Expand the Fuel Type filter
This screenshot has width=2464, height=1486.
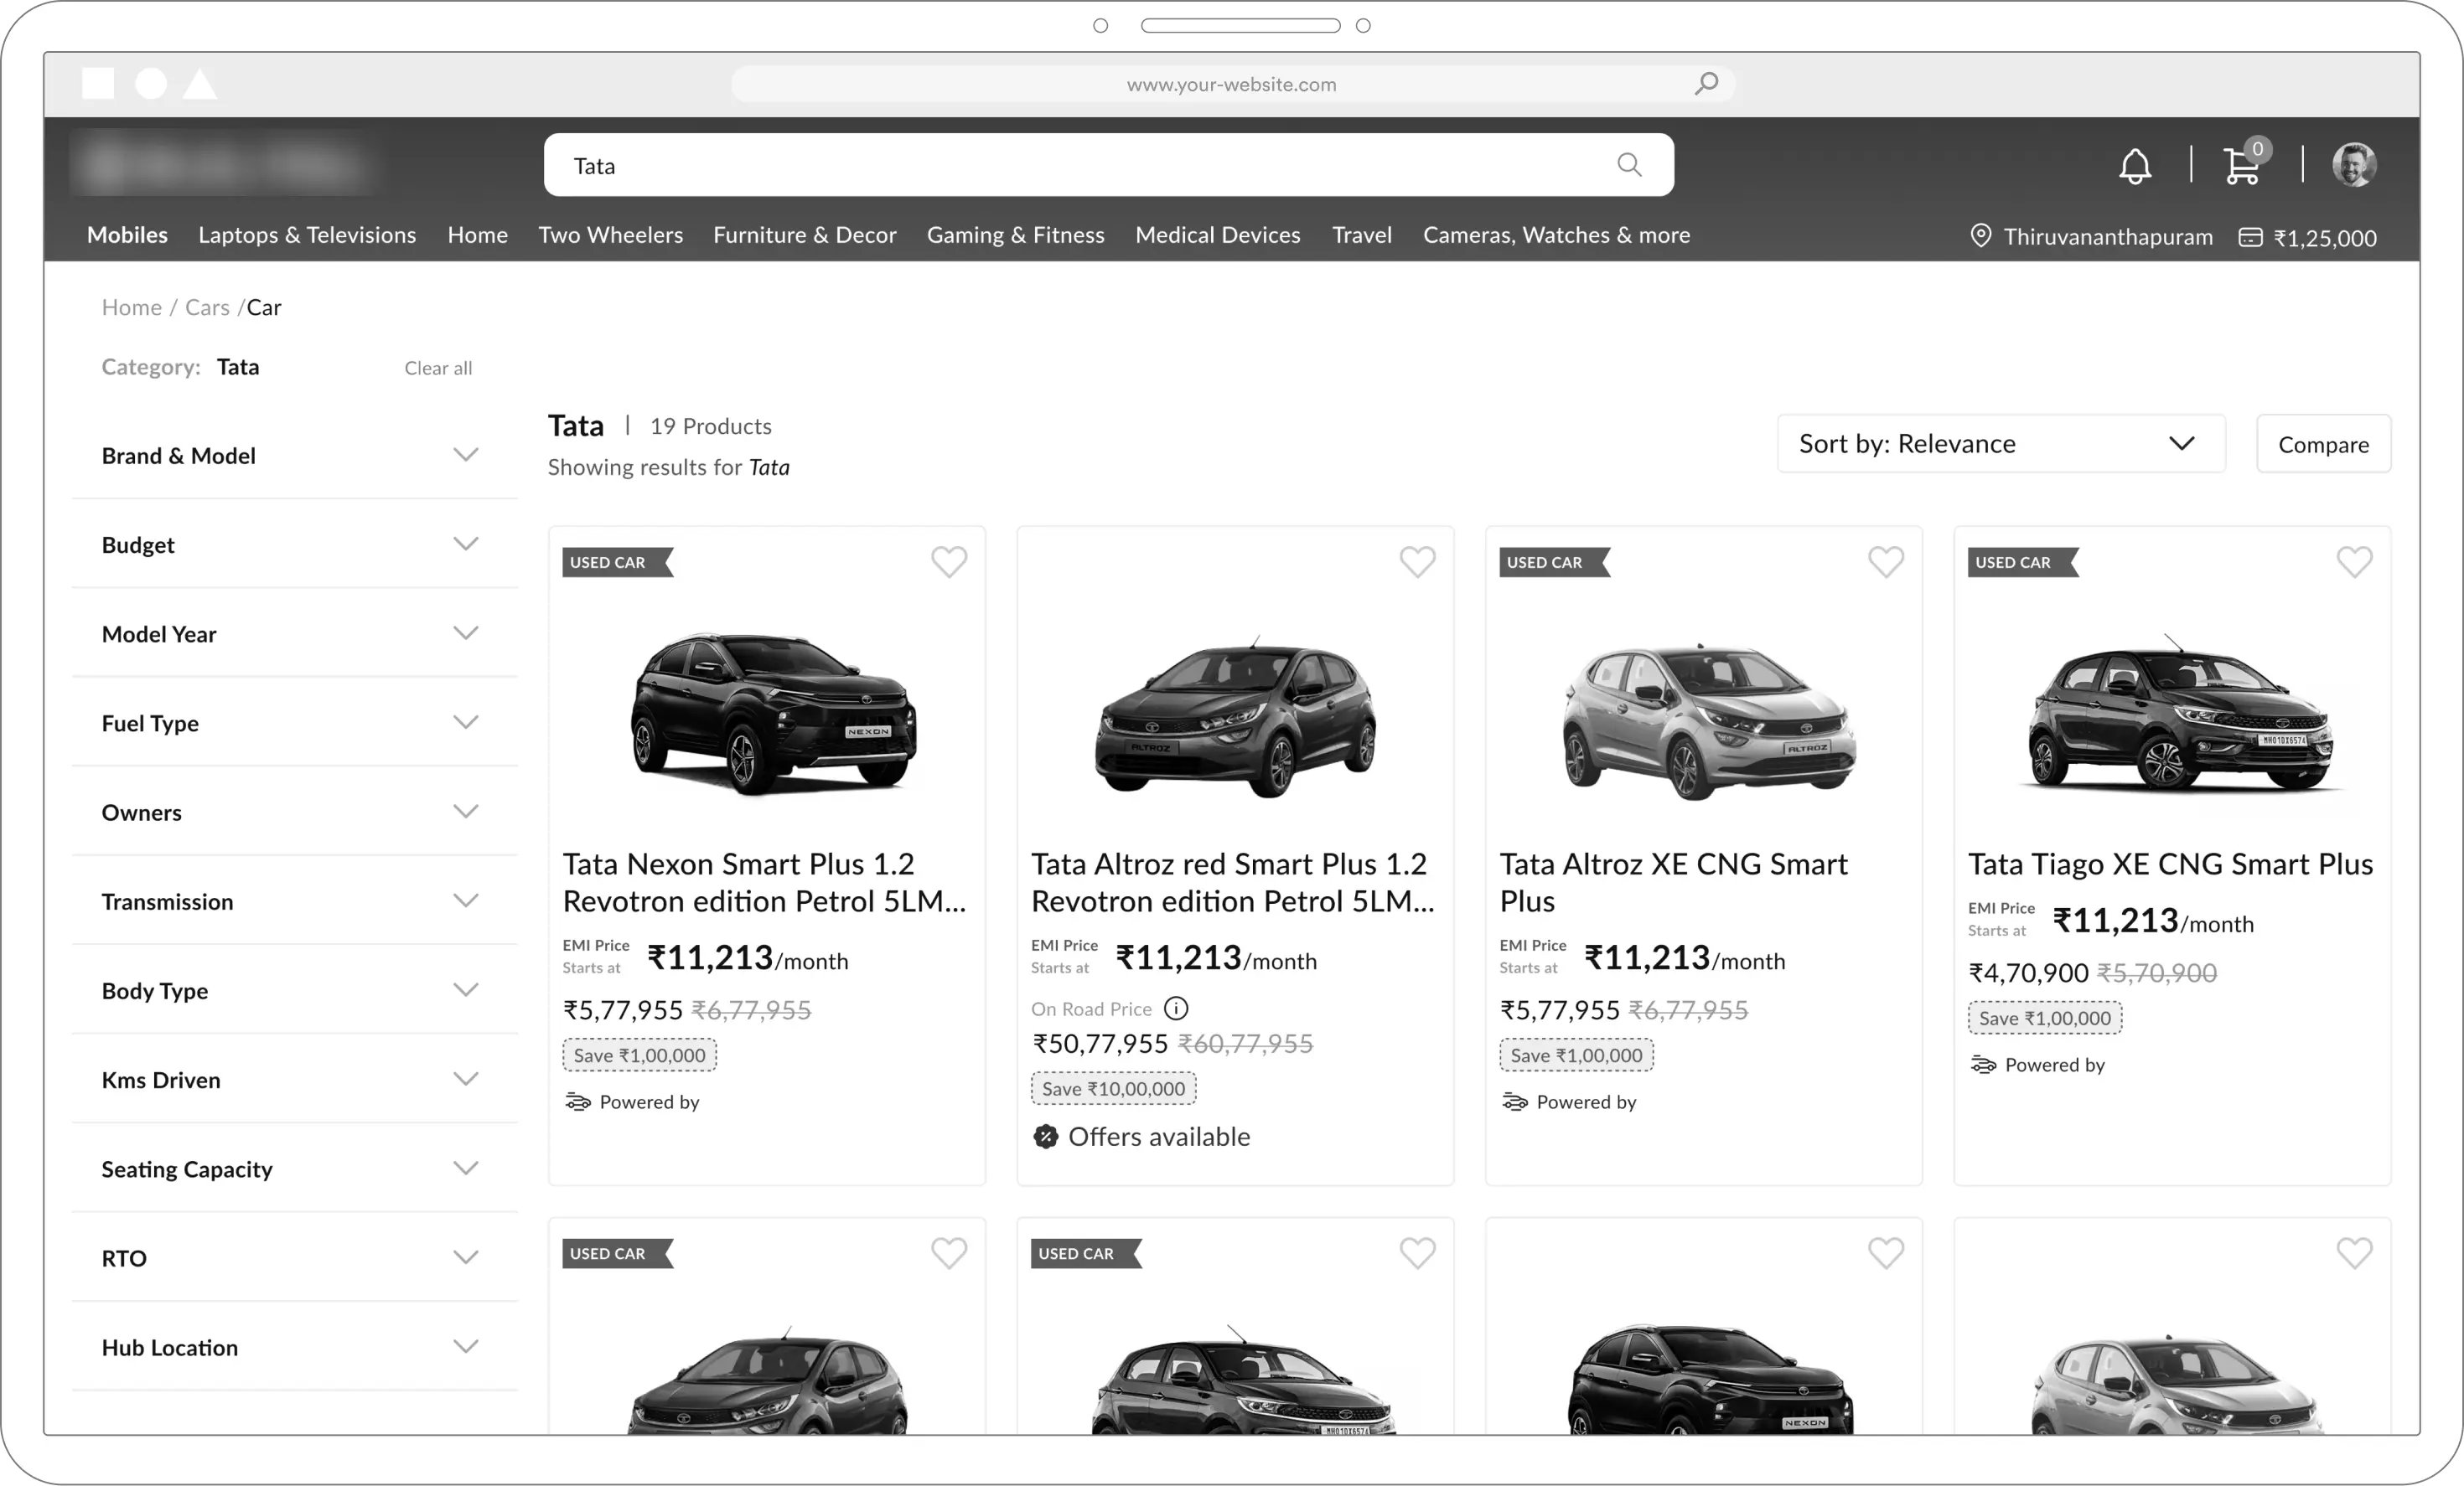click(x=465, y=723)
